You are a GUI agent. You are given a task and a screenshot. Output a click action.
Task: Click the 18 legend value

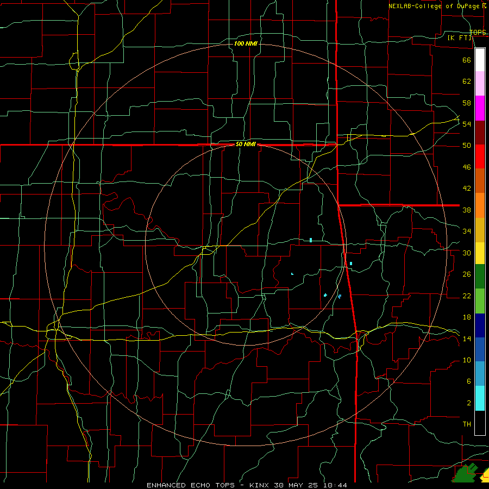tap(467, 317)
